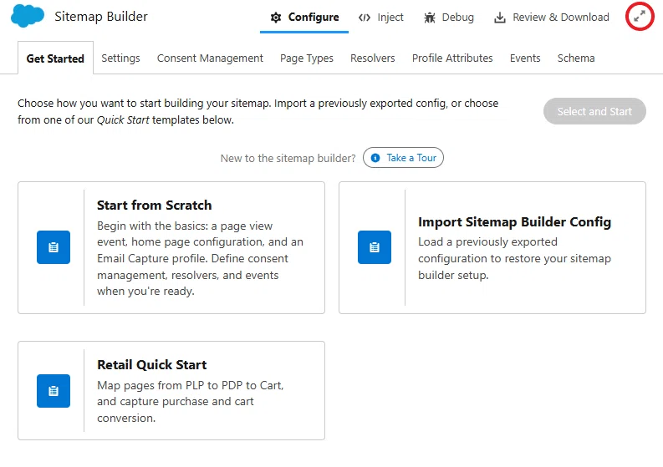
Task: Switch to Consent Management tab
Action: [x=210, y=58]
